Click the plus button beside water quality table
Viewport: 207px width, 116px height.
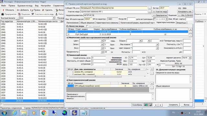tap(190, 29)
